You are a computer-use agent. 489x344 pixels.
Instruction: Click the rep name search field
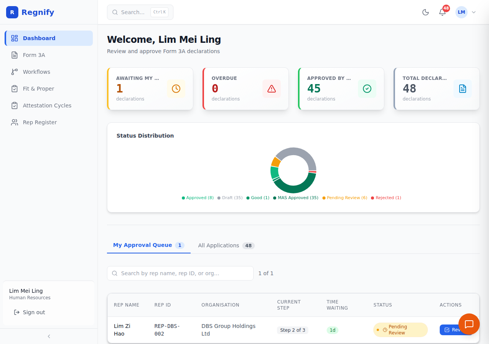point(180,273)
